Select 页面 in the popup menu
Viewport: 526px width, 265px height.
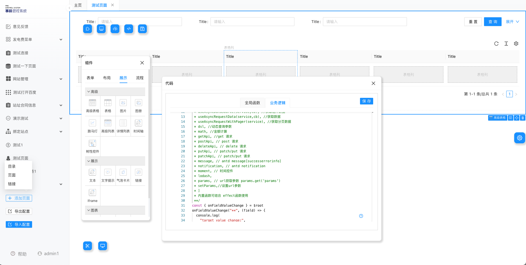[x=12, y=175]
